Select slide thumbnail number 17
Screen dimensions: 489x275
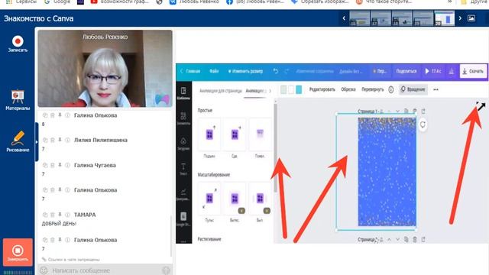(x=381, y=18)
